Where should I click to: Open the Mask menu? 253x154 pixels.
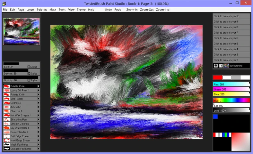click(53, 10)
